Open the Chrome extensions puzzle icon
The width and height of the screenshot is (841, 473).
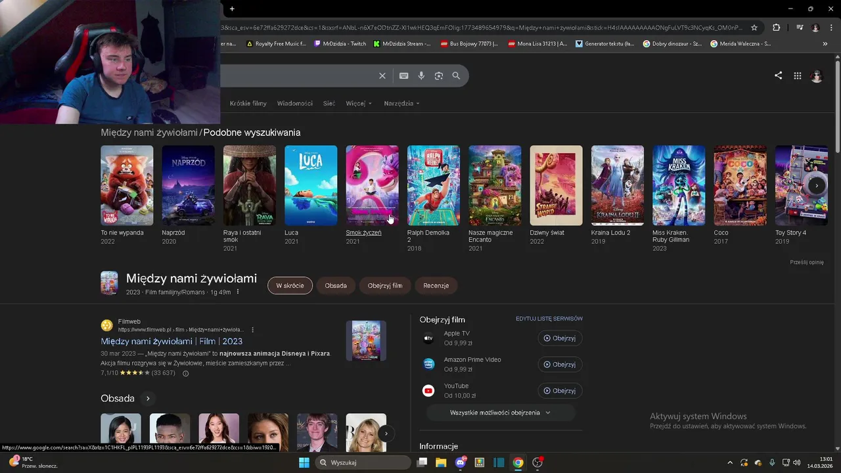click(x=776, y=28)
